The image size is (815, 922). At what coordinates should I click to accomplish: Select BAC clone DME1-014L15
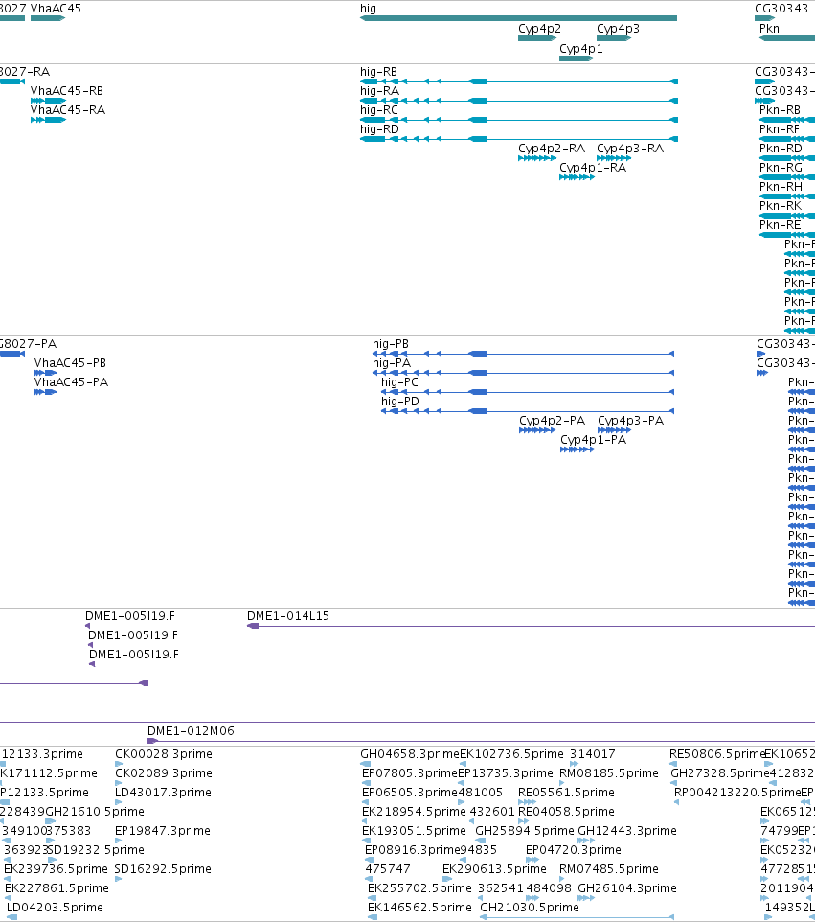[x=531, y=626]
